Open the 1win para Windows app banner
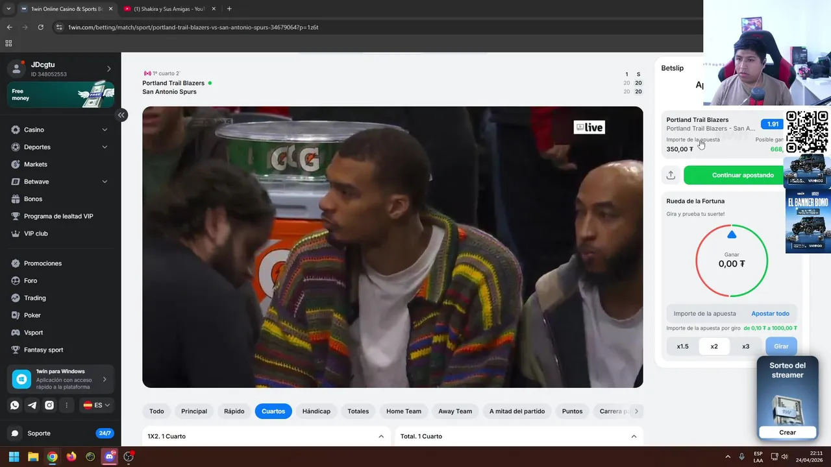This screenshot has height=467, width=831. click(60, 379)
